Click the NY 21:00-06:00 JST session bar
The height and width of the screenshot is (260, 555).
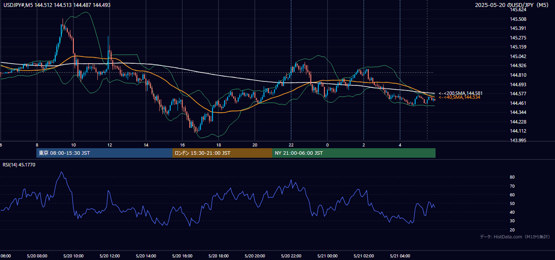[354, 153]
